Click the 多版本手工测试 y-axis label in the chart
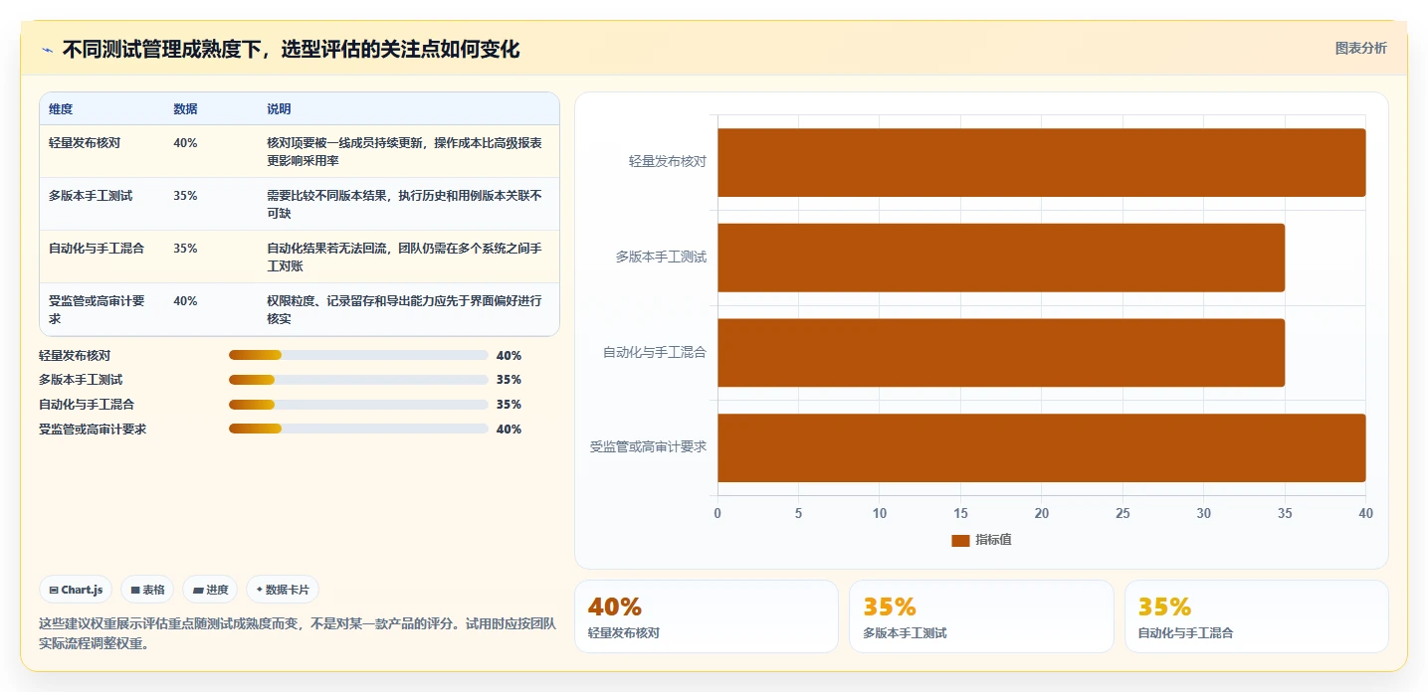The height and width of the screenshot is (692, 1428). coord(661,257)
